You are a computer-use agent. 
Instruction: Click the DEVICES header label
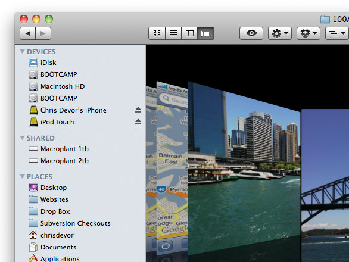pyautogui.click(x=42, y=52)
